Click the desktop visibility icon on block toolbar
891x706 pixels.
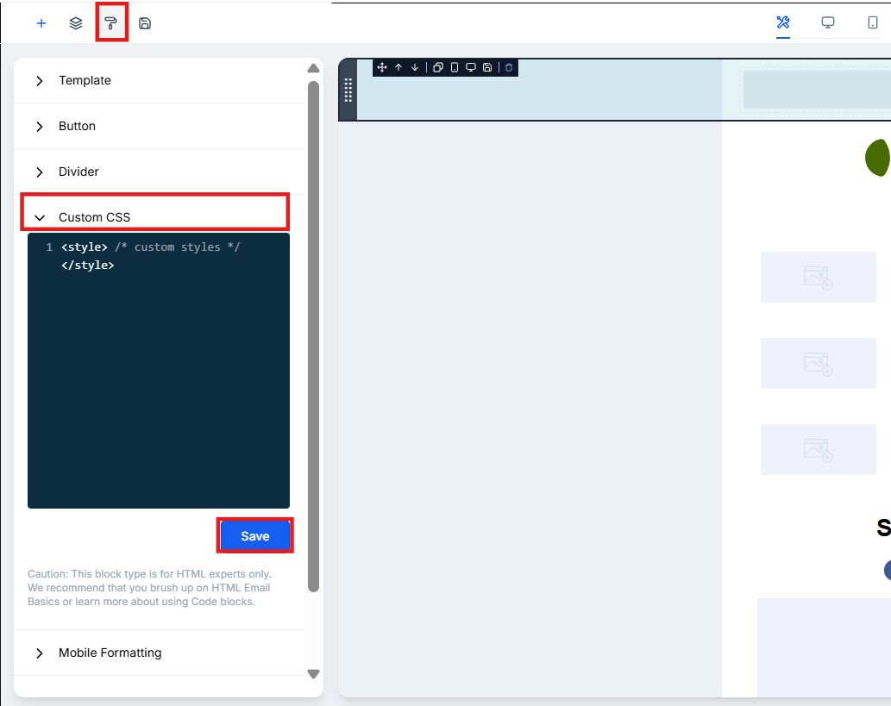coord(471,67)
